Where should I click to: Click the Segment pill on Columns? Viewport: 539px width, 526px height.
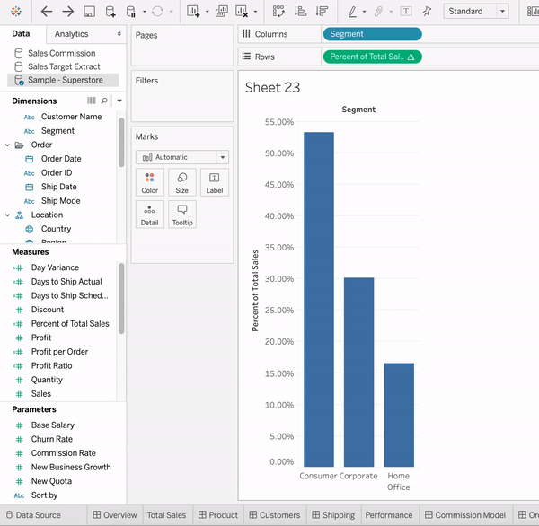click(371, 34)
